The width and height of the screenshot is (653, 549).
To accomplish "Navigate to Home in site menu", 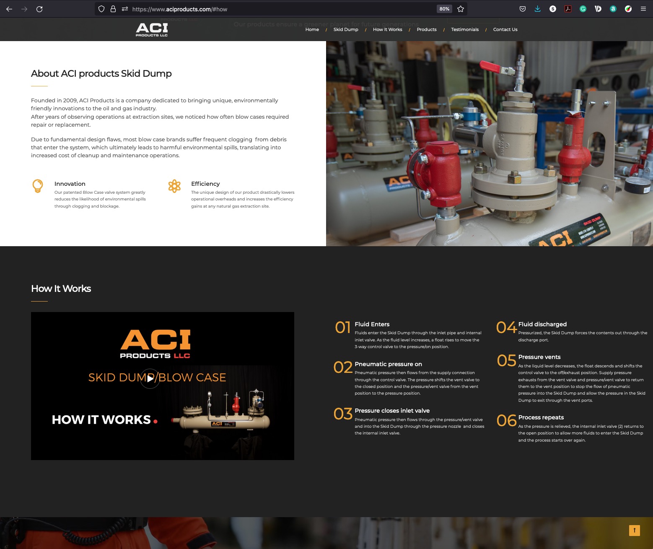I will (x=312, y=29).
